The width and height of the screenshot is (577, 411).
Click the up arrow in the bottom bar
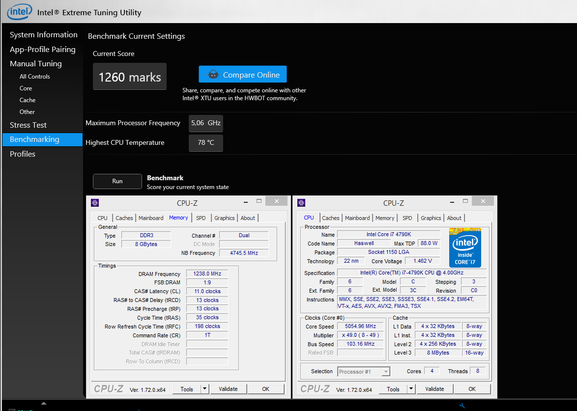click(x=44, y=403)
